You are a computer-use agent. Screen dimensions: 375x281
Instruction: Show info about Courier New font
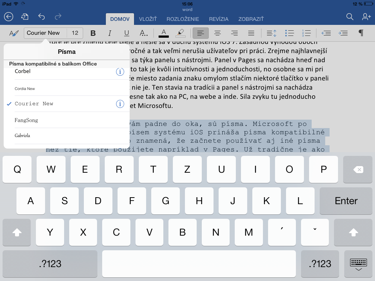120,104
